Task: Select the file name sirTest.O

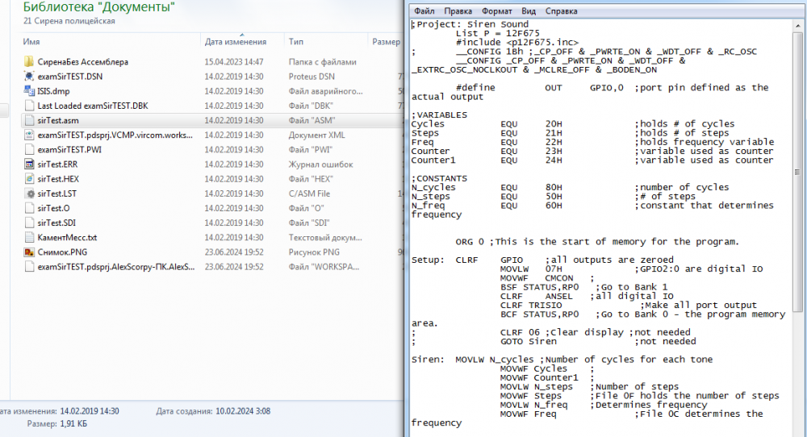Action: pos(53,208)
